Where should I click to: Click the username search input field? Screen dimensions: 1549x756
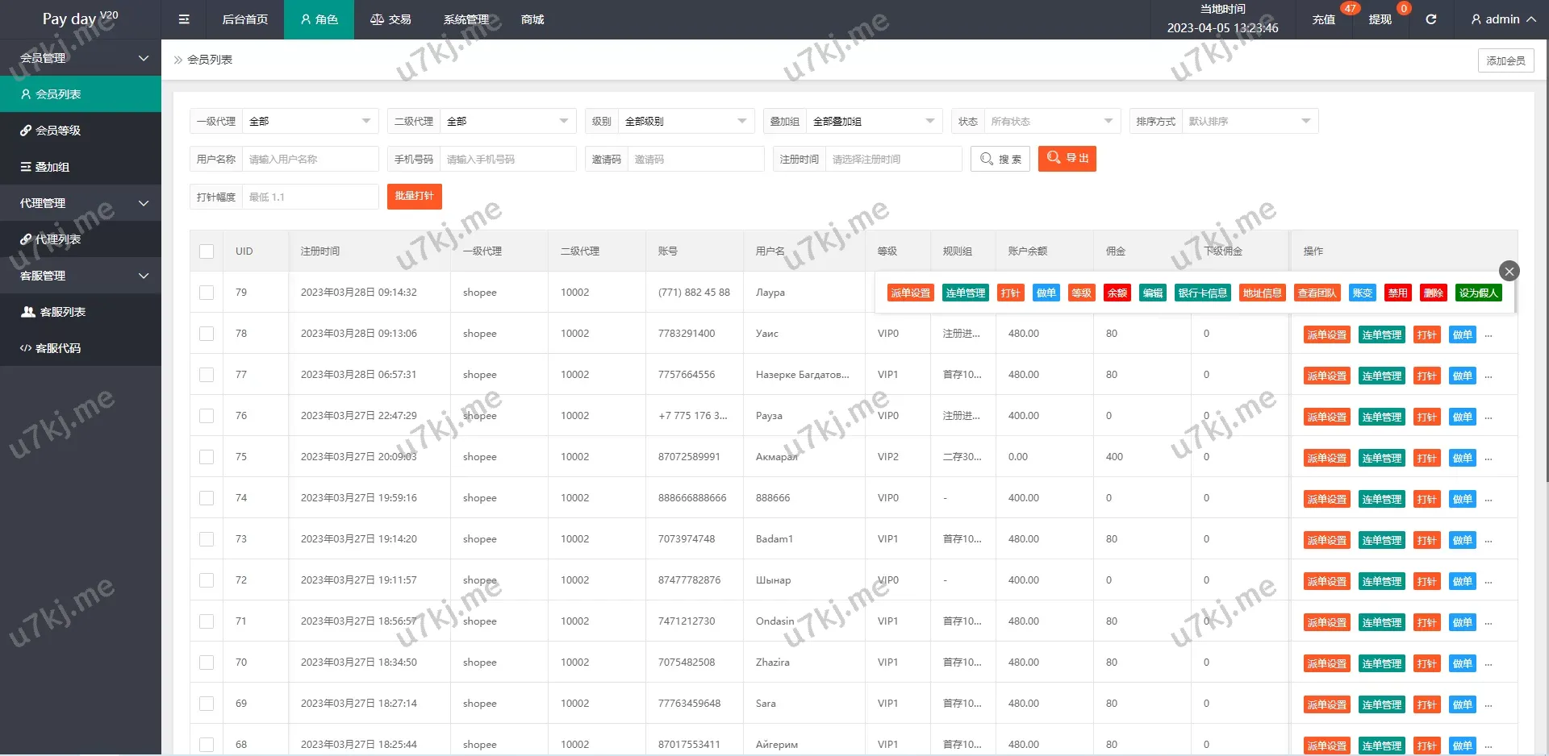point(310,160)
